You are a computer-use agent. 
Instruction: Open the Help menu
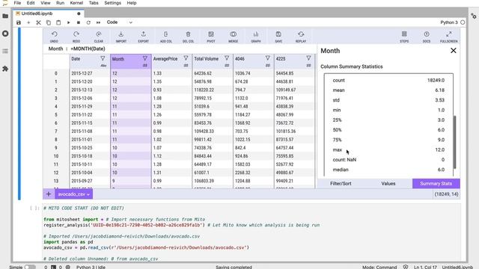pyautogui.click(x=132, y=3)
